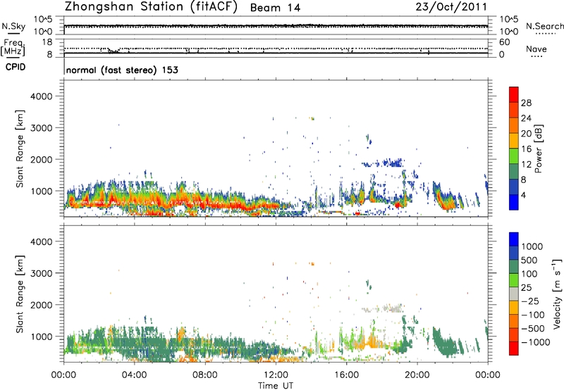Click the '4' label on Power scale
The height and width of the screenshot is (390, 564).
(x=524, y=196)
